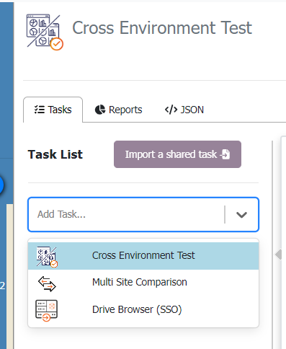286x349 pixels.
Task: Click the Cross Environment Test page title
Action: pyautogui.click(x=162, y=27)
